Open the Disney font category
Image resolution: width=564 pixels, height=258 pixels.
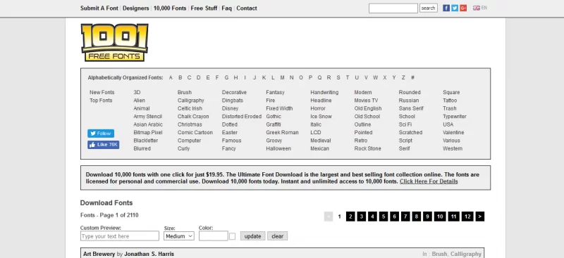point(231,108)
